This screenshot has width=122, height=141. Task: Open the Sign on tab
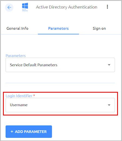[x=99, y=29]
